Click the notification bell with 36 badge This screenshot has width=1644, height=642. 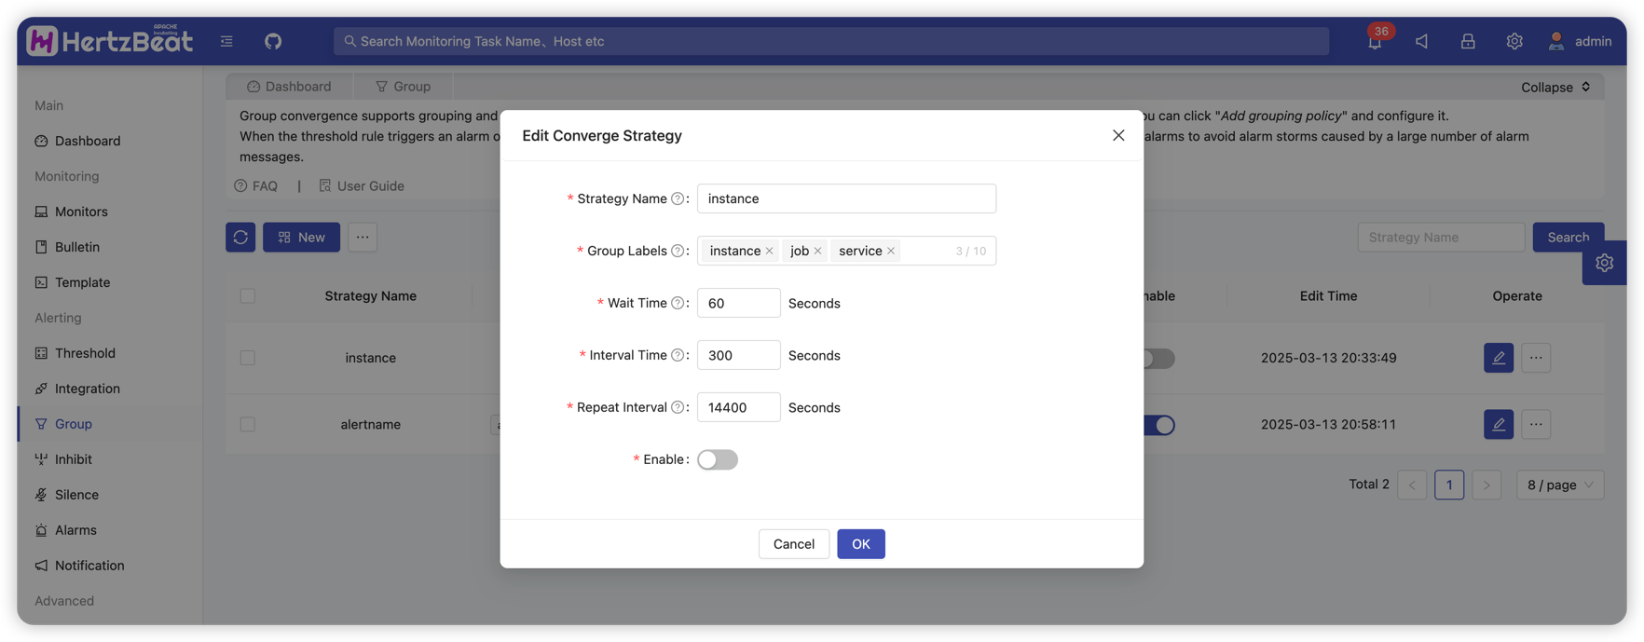[1375, 42]
